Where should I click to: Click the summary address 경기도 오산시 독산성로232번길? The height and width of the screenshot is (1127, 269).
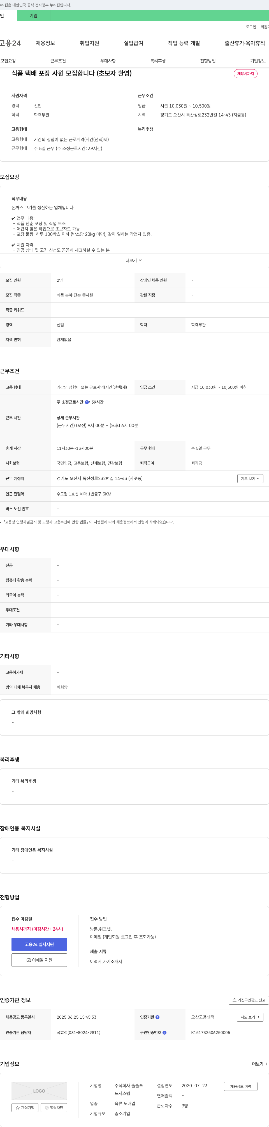[x=203, y=115]
